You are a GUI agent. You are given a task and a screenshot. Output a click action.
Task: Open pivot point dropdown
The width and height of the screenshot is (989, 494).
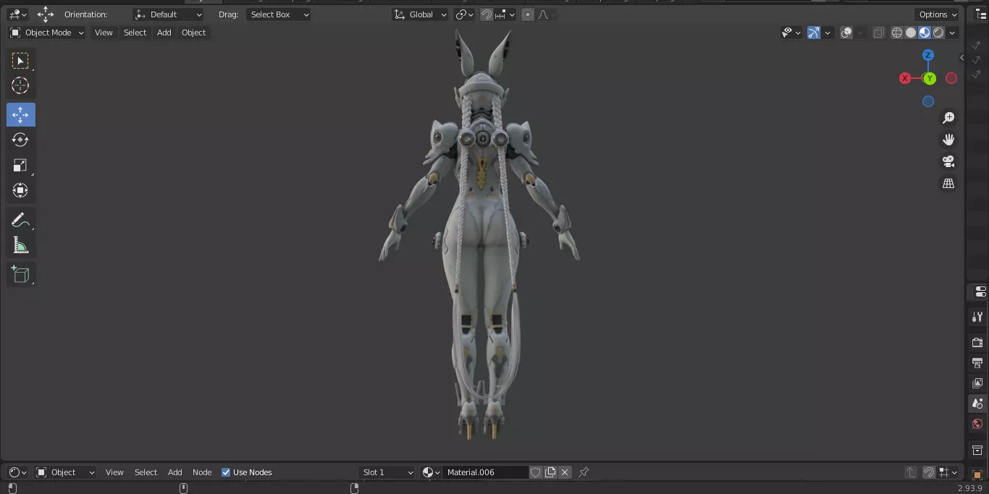click(464, 14)
